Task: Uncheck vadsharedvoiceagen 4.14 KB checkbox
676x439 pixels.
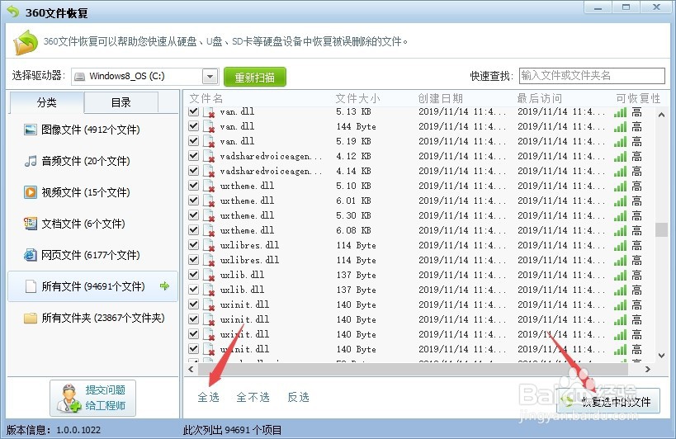Action: coord(194,171)
